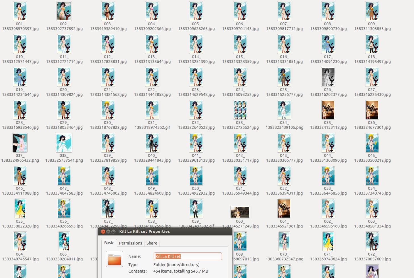Screen dimensions: 414x278
Task: Select landscape image 060_1383345271248.jpg
Action: point(240,212)
